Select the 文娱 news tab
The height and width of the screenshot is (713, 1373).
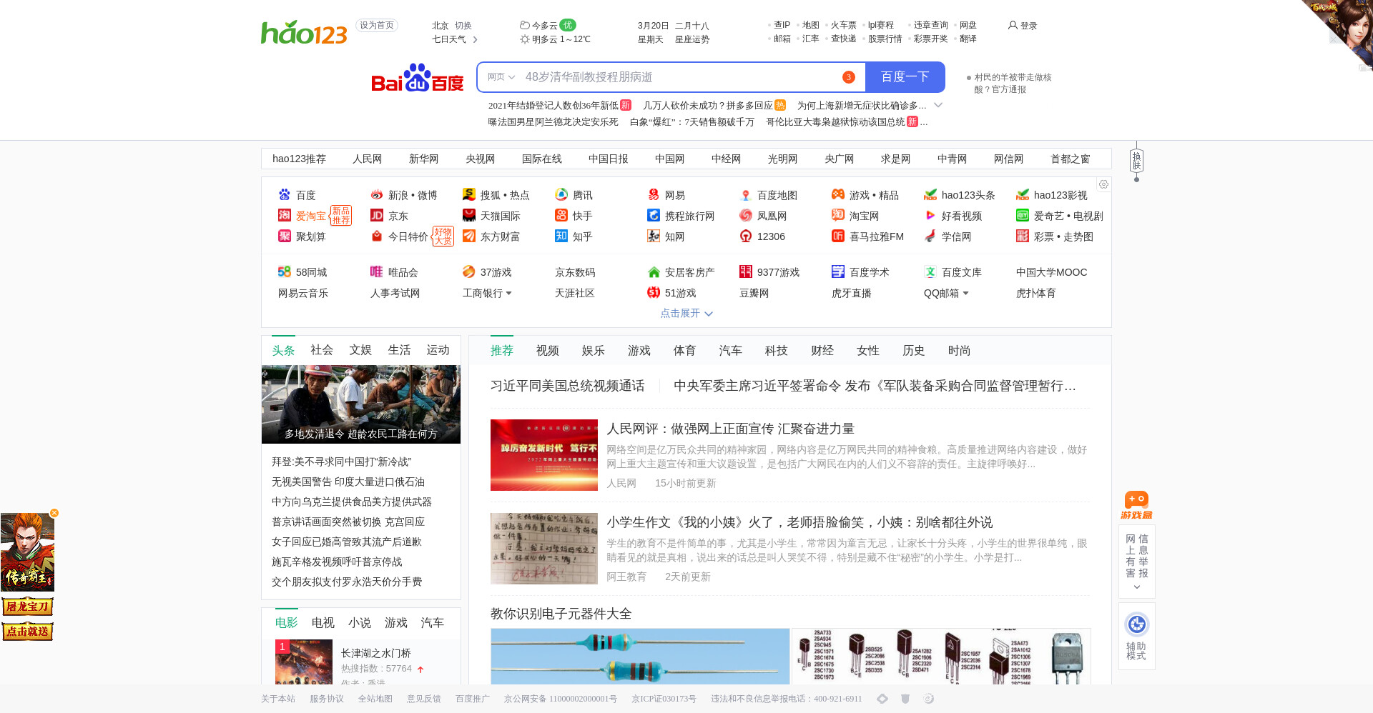(x=360, y=350)
